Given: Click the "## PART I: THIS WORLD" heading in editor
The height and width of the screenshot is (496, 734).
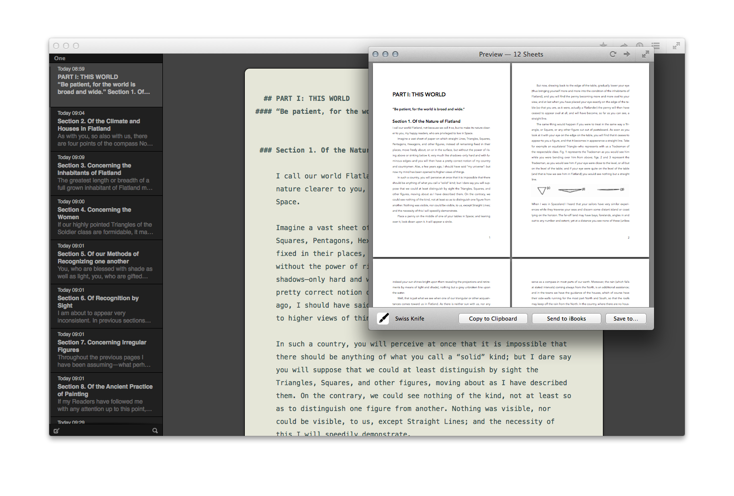Looking at the screenshot, I should (306, 98).
